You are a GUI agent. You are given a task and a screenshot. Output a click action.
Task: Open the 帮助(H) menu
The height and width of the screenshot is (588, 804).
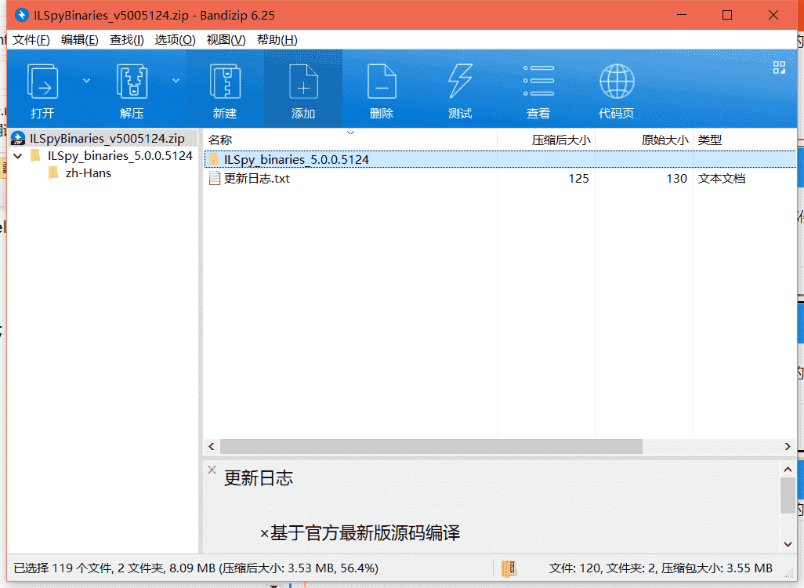[x=277, y=40]
